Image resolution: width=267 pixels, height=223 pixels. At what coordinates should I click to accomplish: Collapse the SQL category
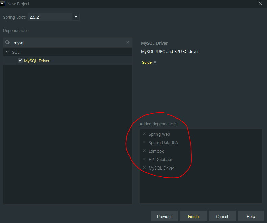tap(7, 52)
